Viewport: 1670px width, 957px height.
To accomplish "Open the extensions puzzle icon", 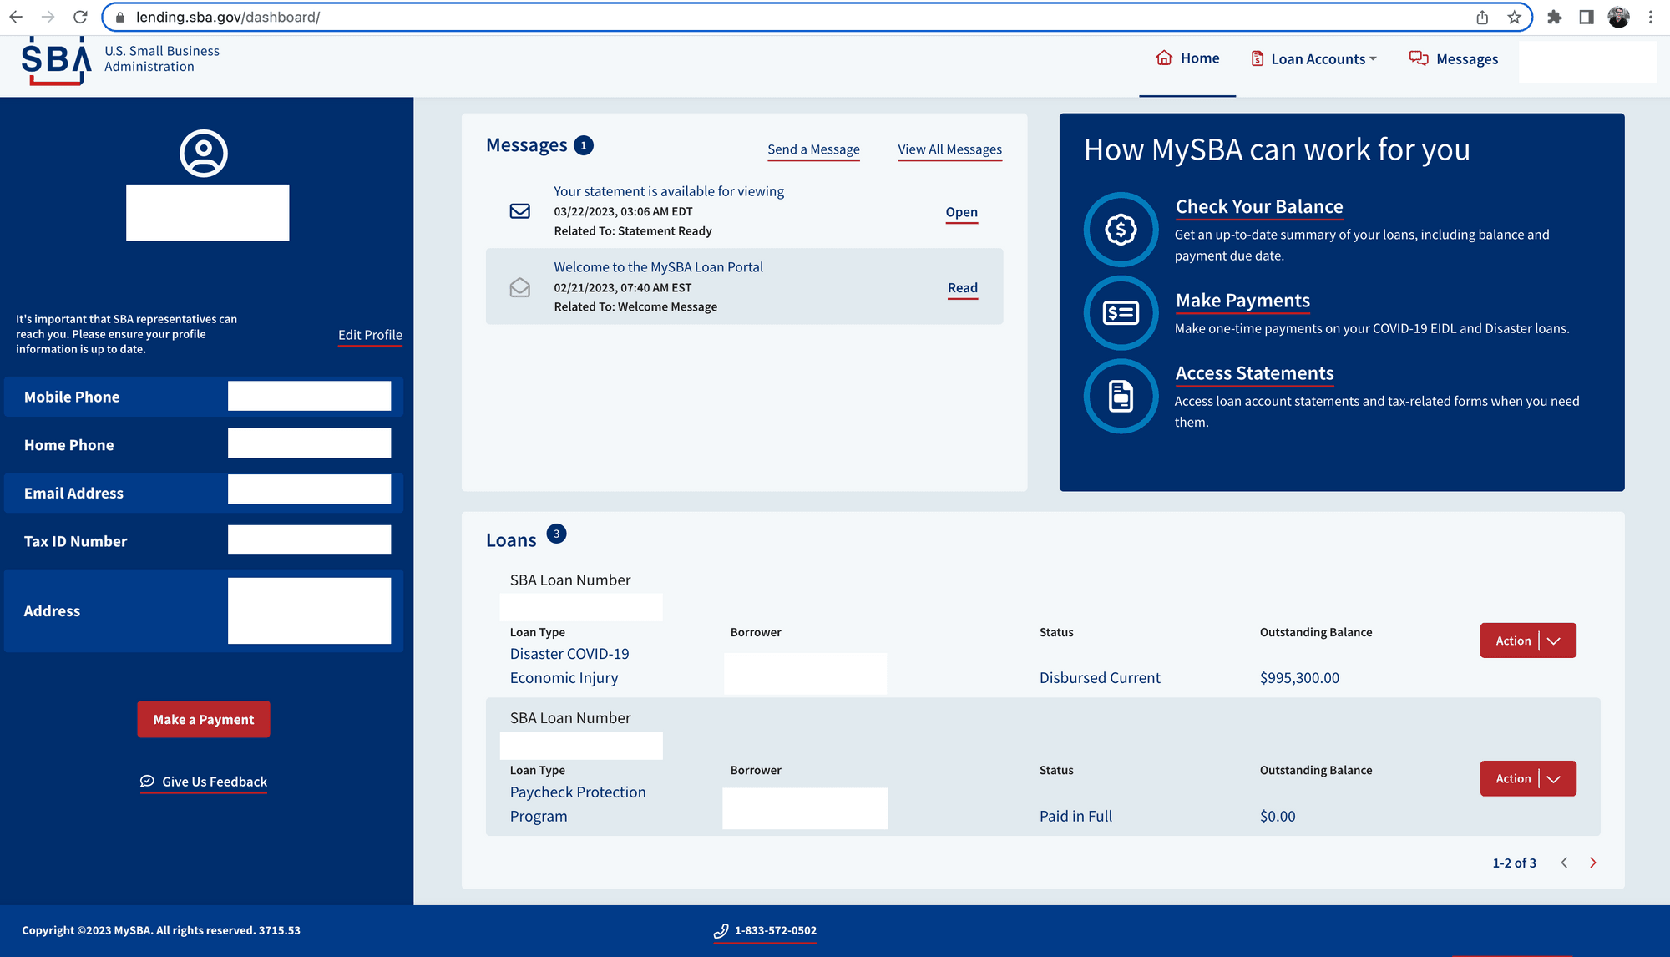I will 1554,17.
